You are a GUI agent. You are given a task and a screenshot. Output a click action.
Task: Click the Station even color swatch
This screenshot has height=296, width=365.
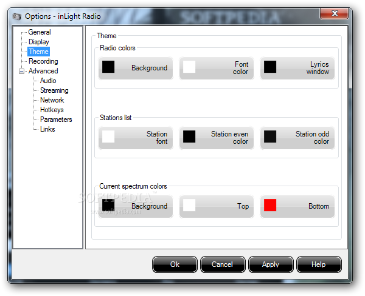189,136
